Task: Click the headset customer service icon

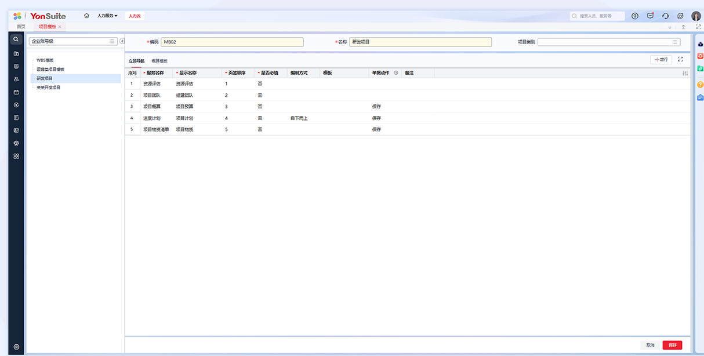Action: tap(665, 16)
